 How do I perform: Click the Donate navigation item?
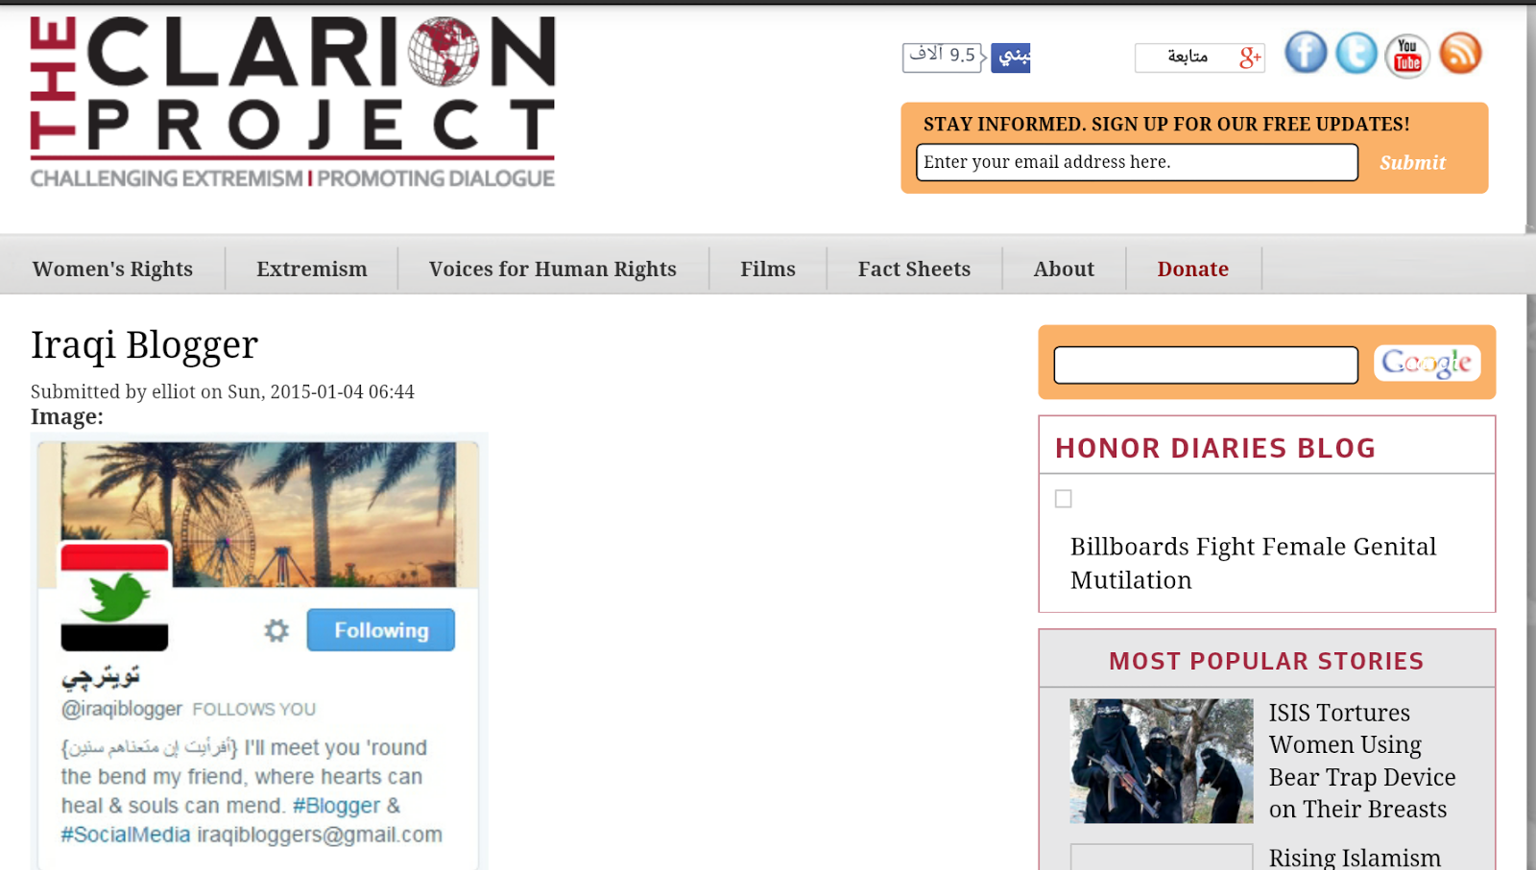pos(1192,269)
